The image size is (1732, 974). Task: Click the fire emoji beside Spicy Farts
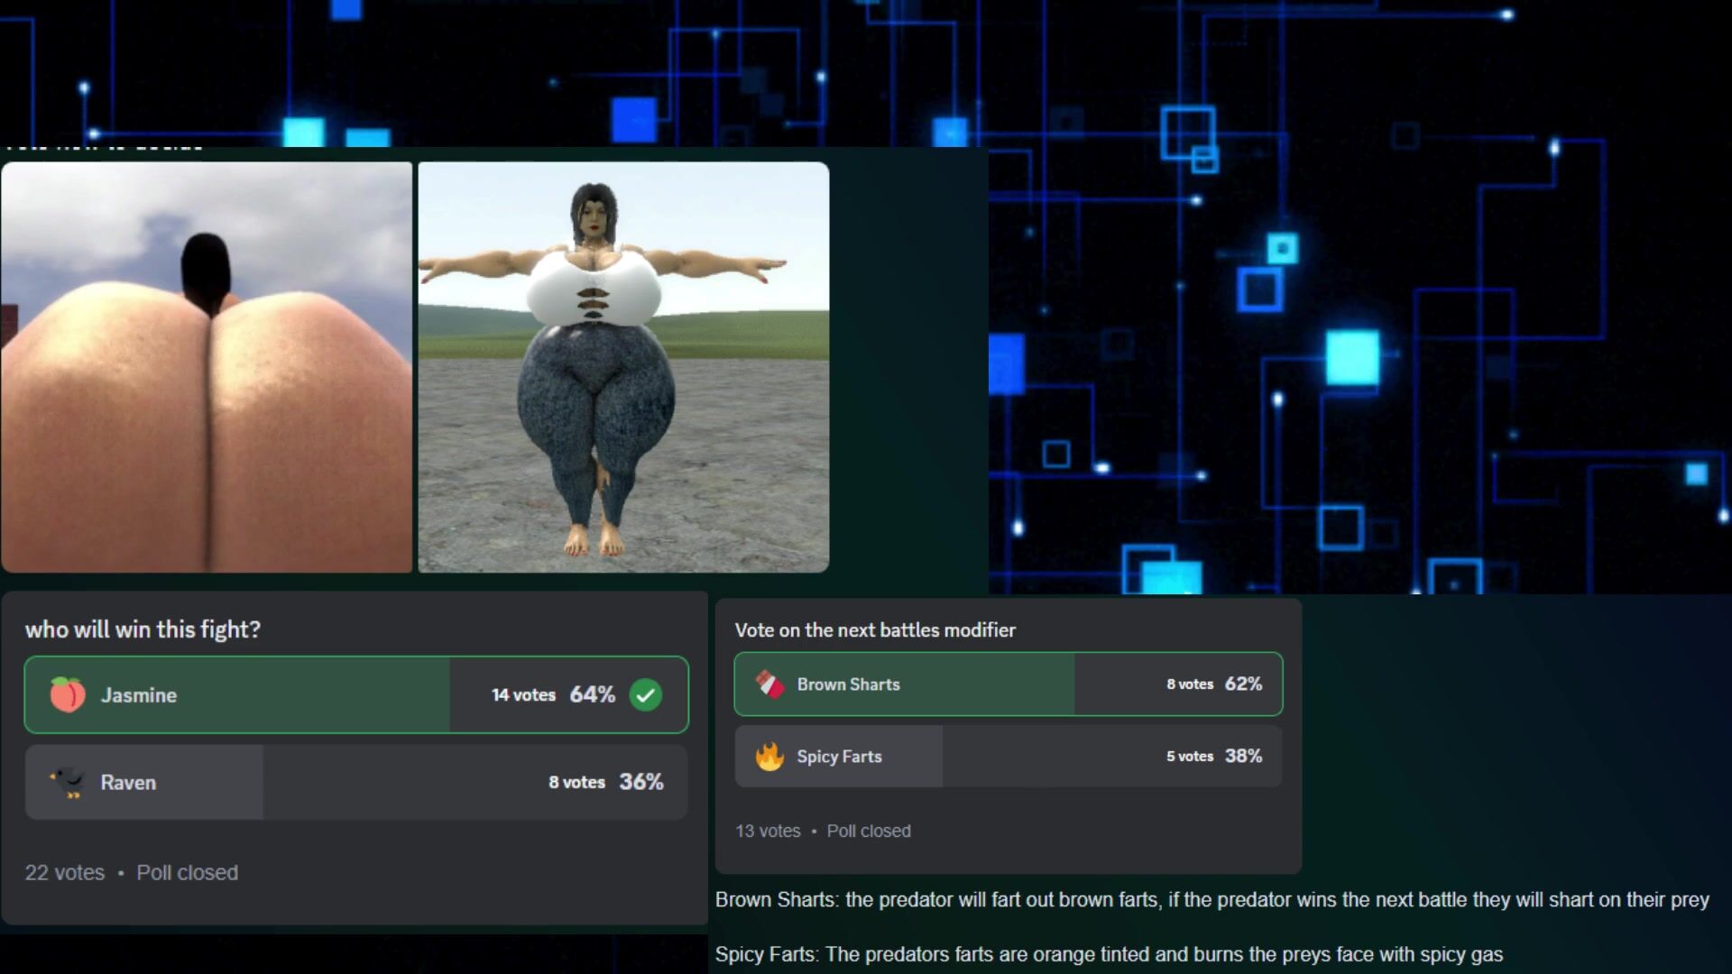pyautogui.click(x=769, y=756)
